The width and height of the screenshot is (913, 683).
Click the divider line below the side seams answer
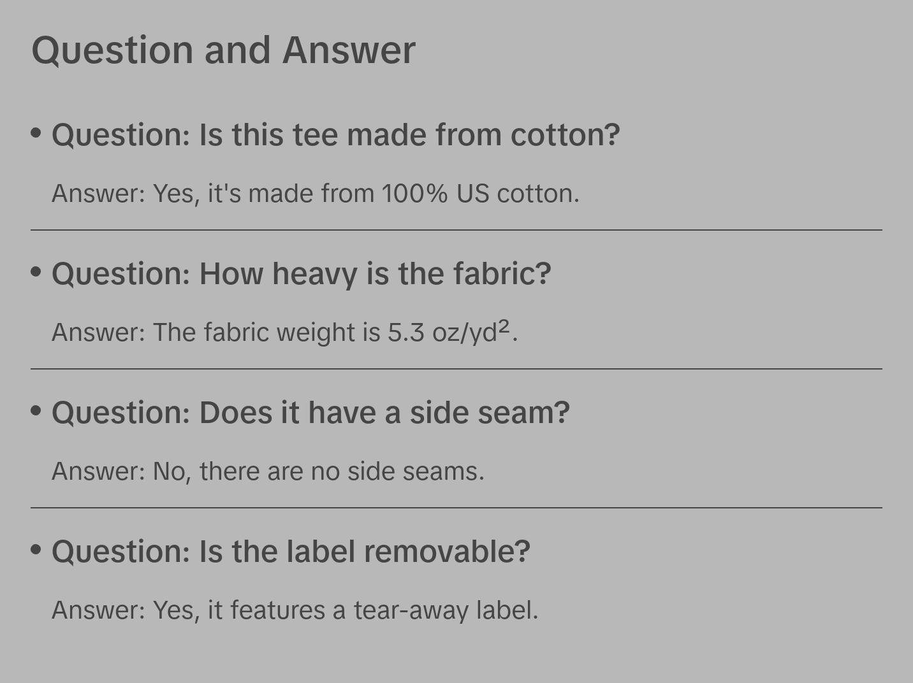[456, 508]
